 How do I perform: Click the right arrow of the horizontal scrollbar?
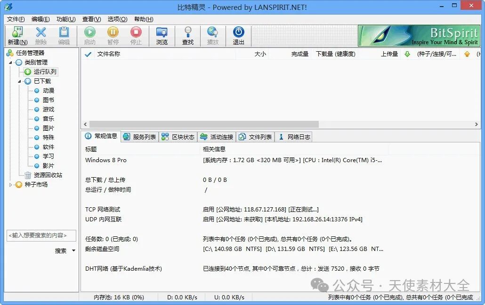[x=477, y=124]
